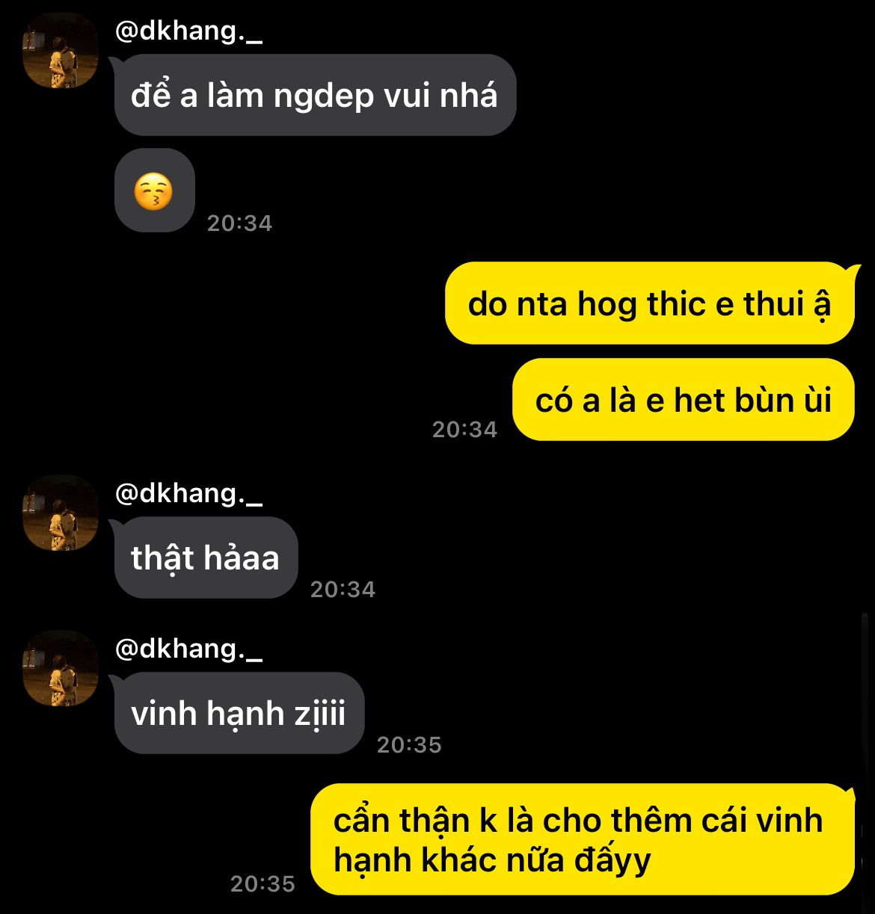Open the profile picture next to "thật hảaa"
Screen dimensions: 875x914
pos(61,513)
